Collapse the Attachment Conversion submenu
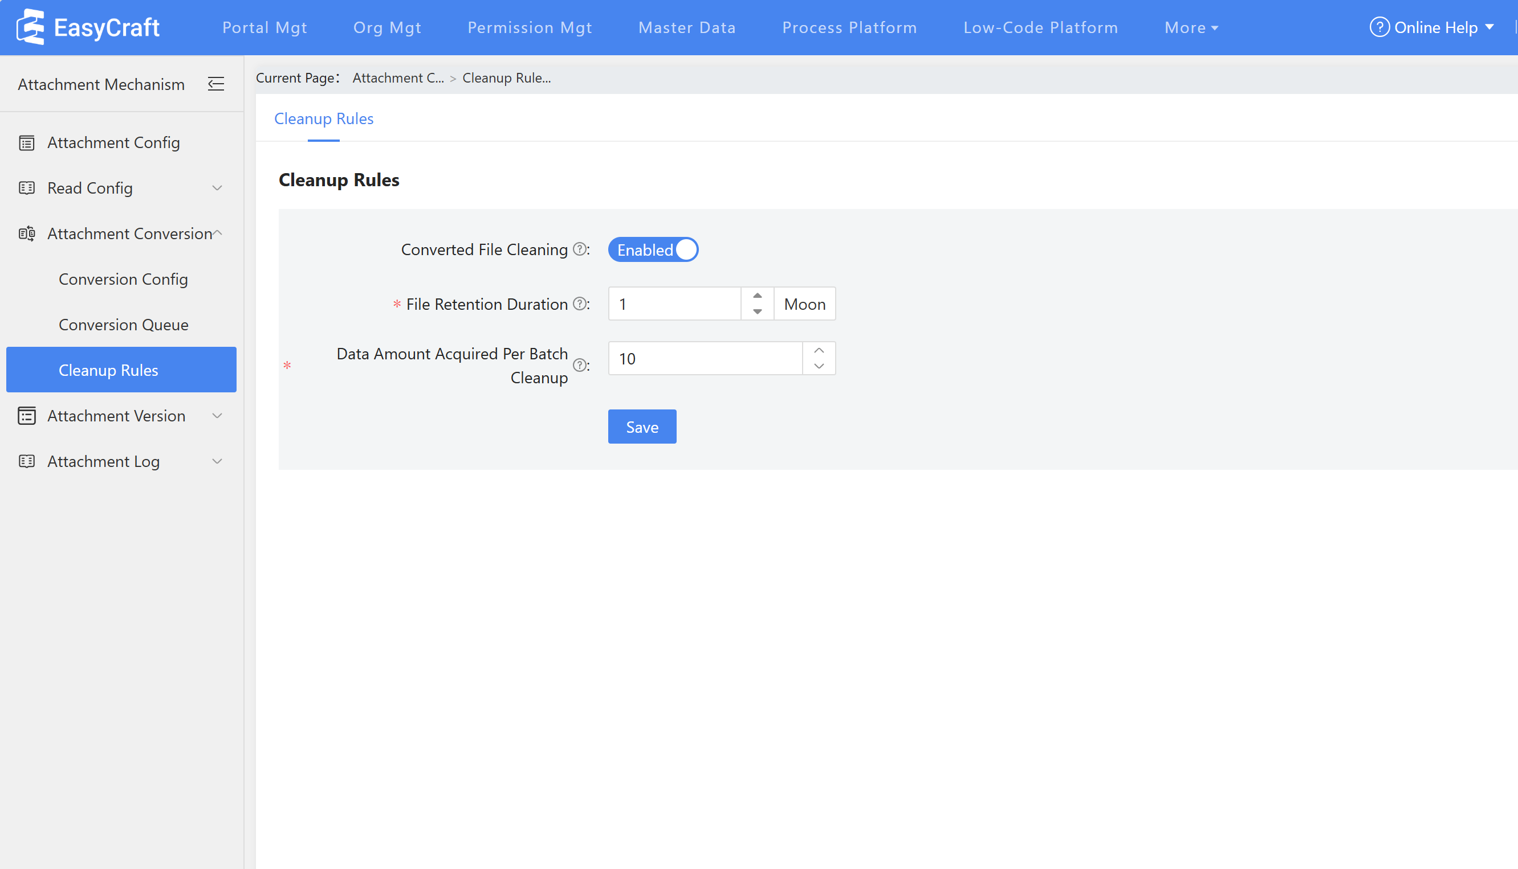 [x=218, y=233]
